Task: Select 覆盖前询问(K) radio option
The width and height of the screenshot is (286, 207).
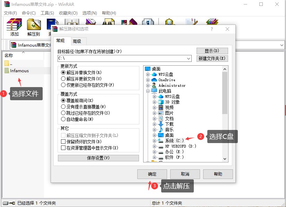Action: coord(63,101)
